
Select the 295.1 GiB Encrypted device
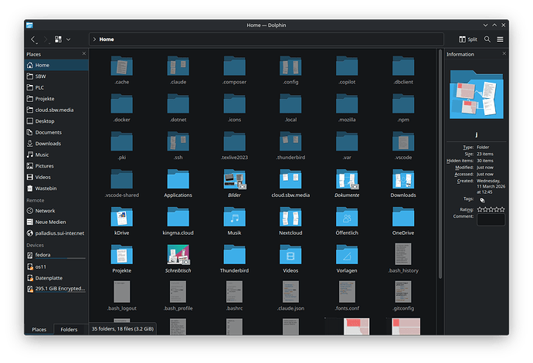[56, 289]
